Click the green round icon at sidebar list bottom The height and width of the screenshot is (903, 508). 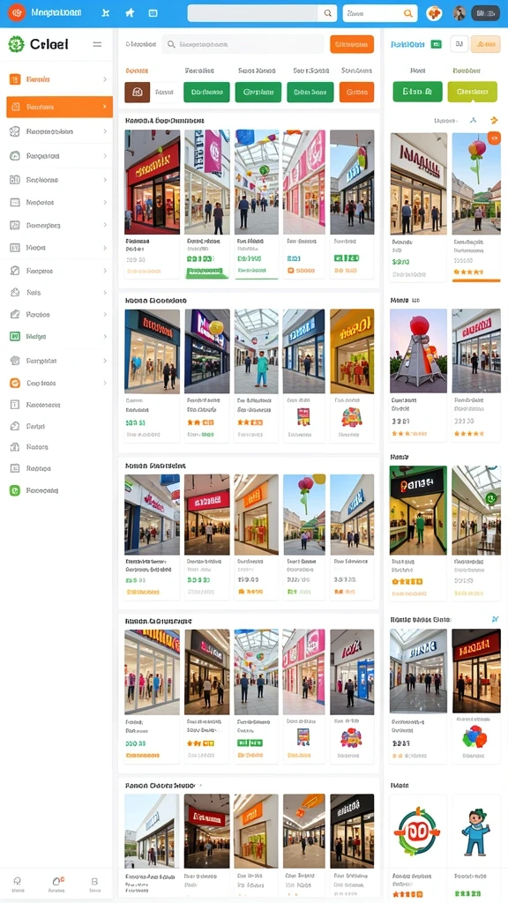15,490
